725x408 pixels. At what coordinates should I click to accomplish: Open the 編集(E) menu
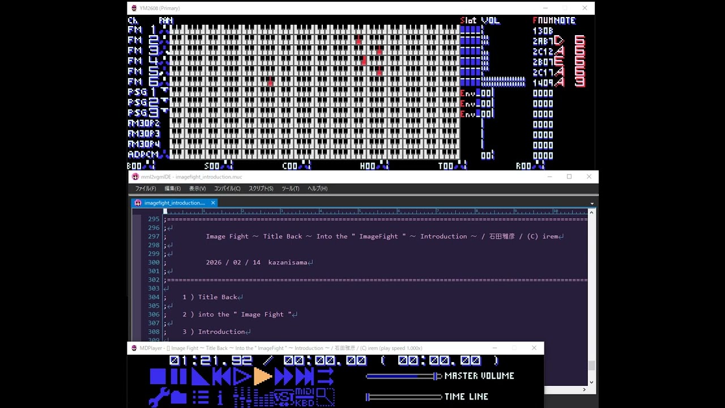point(173,189)
